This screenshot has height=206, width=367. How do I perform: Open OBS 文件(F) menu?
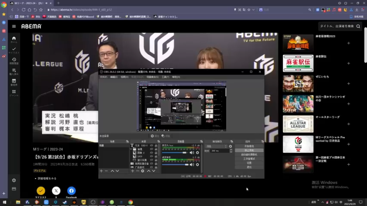104,77
